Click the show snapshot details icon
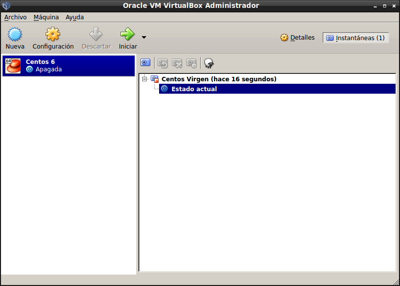 pos(191,63)
